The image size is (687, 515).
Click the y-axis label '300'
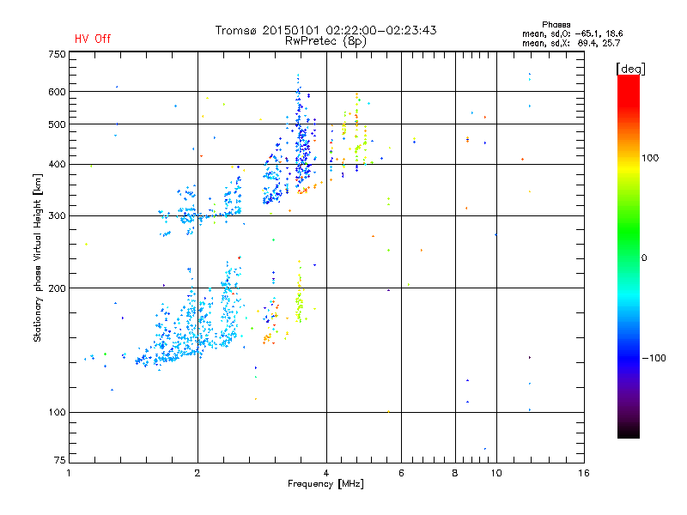click(57, 216)
